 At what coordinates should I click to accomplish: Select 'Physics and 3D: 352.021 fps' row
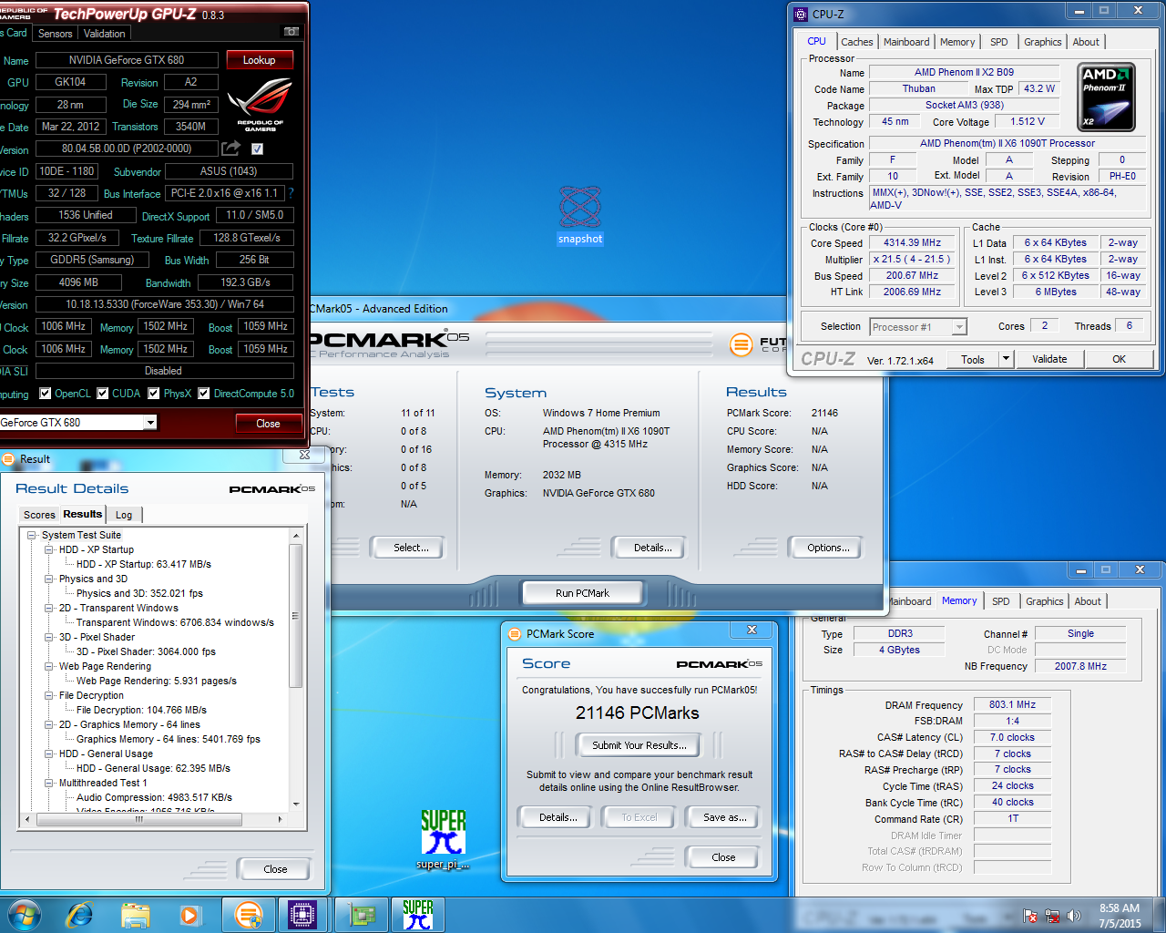[x=139, y=594]
